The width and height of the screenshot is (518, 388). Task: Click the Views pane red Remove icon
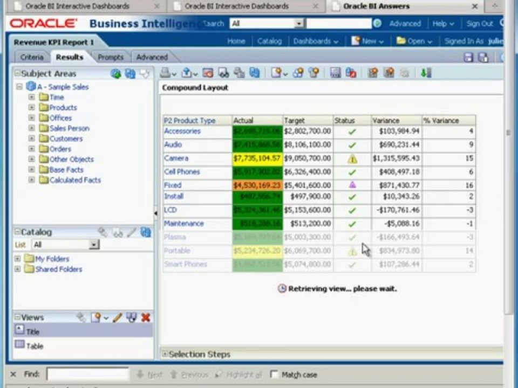tap(146, 318)
